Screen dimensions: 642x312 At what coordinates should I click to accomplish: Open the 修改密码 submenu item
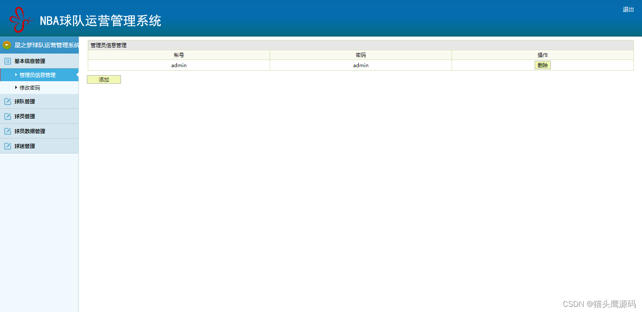point(39,88)
